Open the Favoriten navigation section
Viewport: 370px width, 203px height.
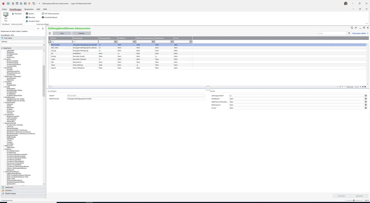23,190
